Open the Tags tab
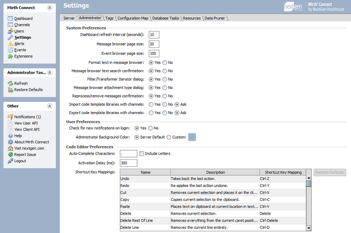The image size is (351, 233). (x=109, y=18)
